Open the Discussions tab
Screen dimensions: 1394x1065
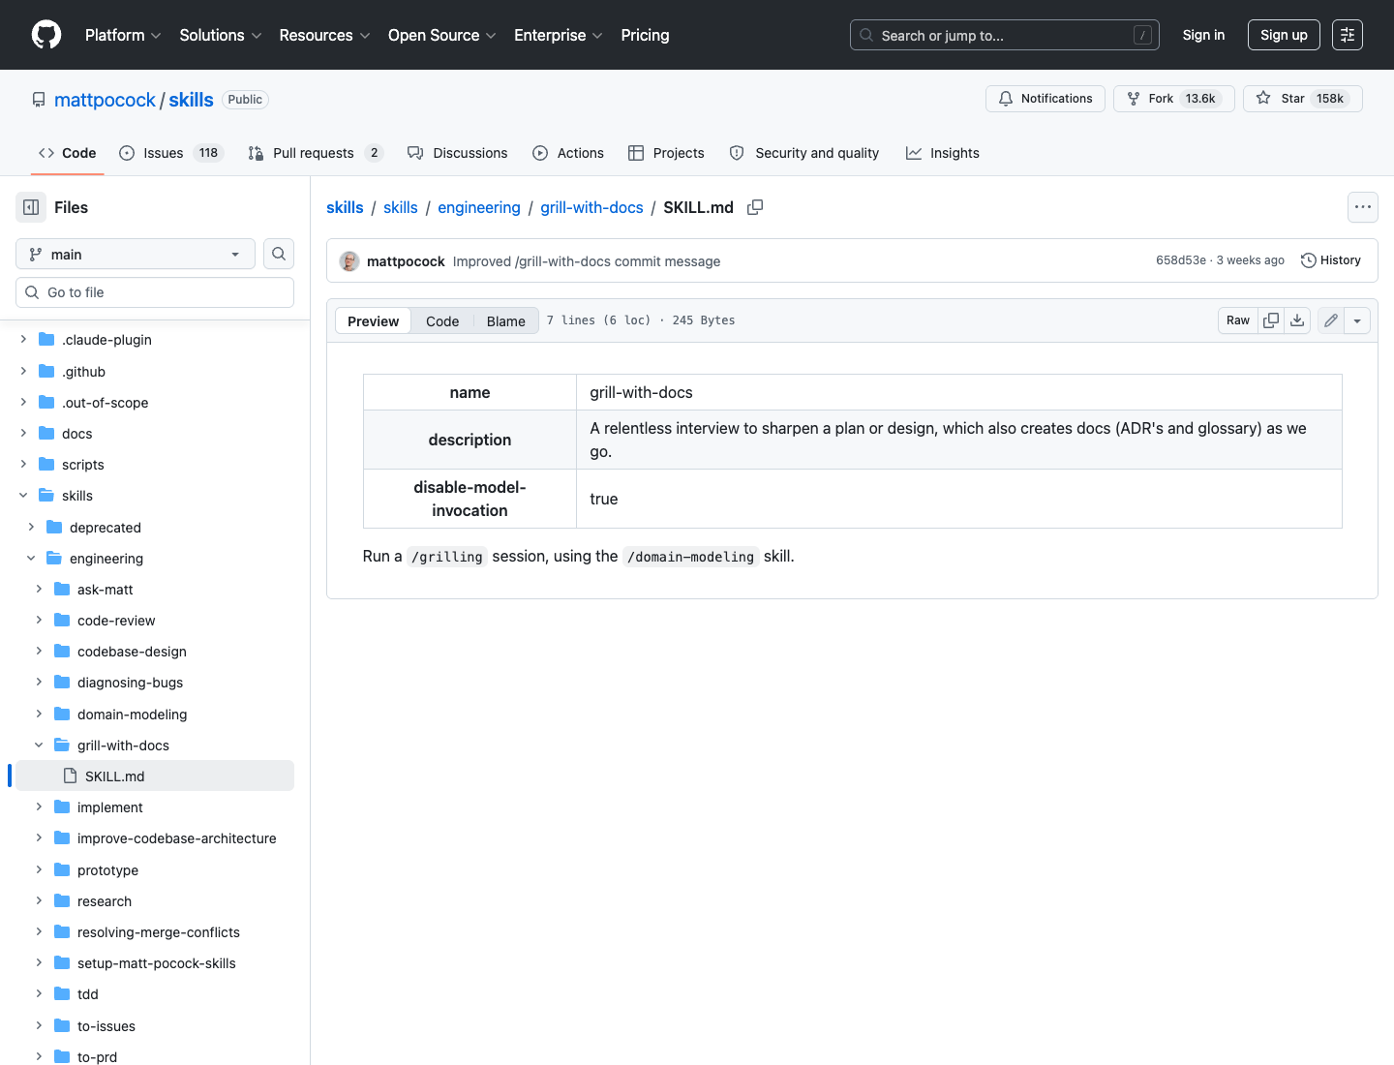pyautogui.click(x=458, y=153)
